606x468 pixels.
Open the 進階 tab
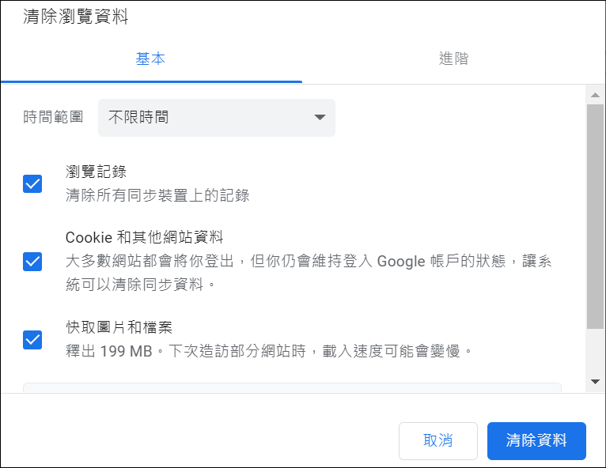453,58
